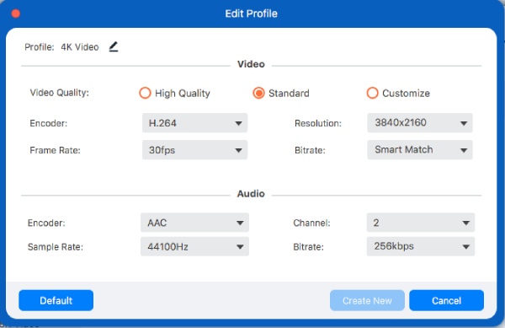The width and height of the screenshot is (505, 328).
Task: Open the audio Encoder AAC dropdown
Action: click(x=194, y=223)
